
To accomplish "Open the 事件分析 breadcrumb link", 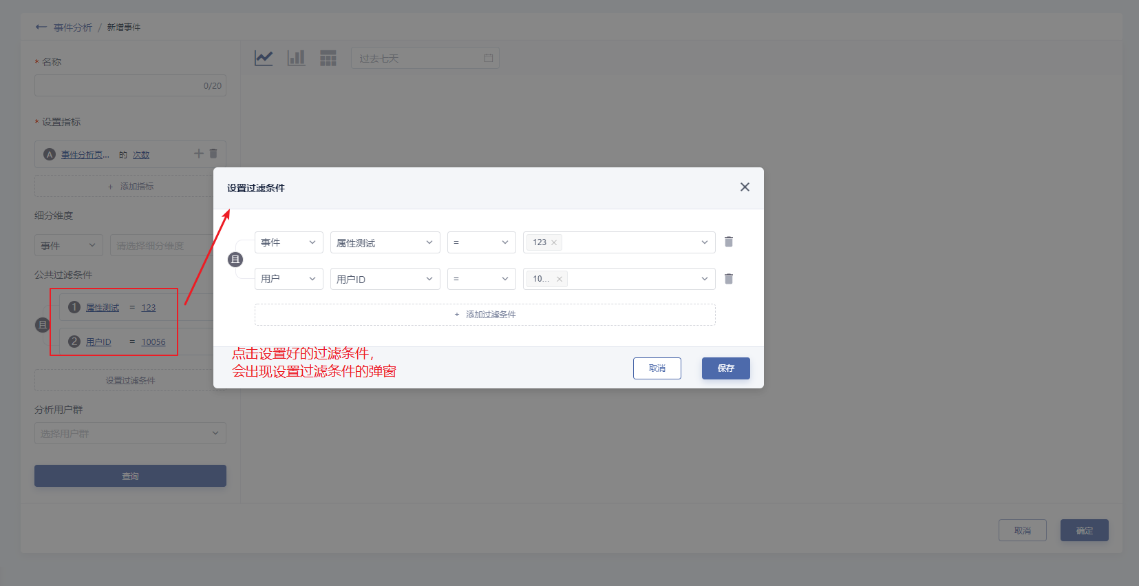I will 73,28.
